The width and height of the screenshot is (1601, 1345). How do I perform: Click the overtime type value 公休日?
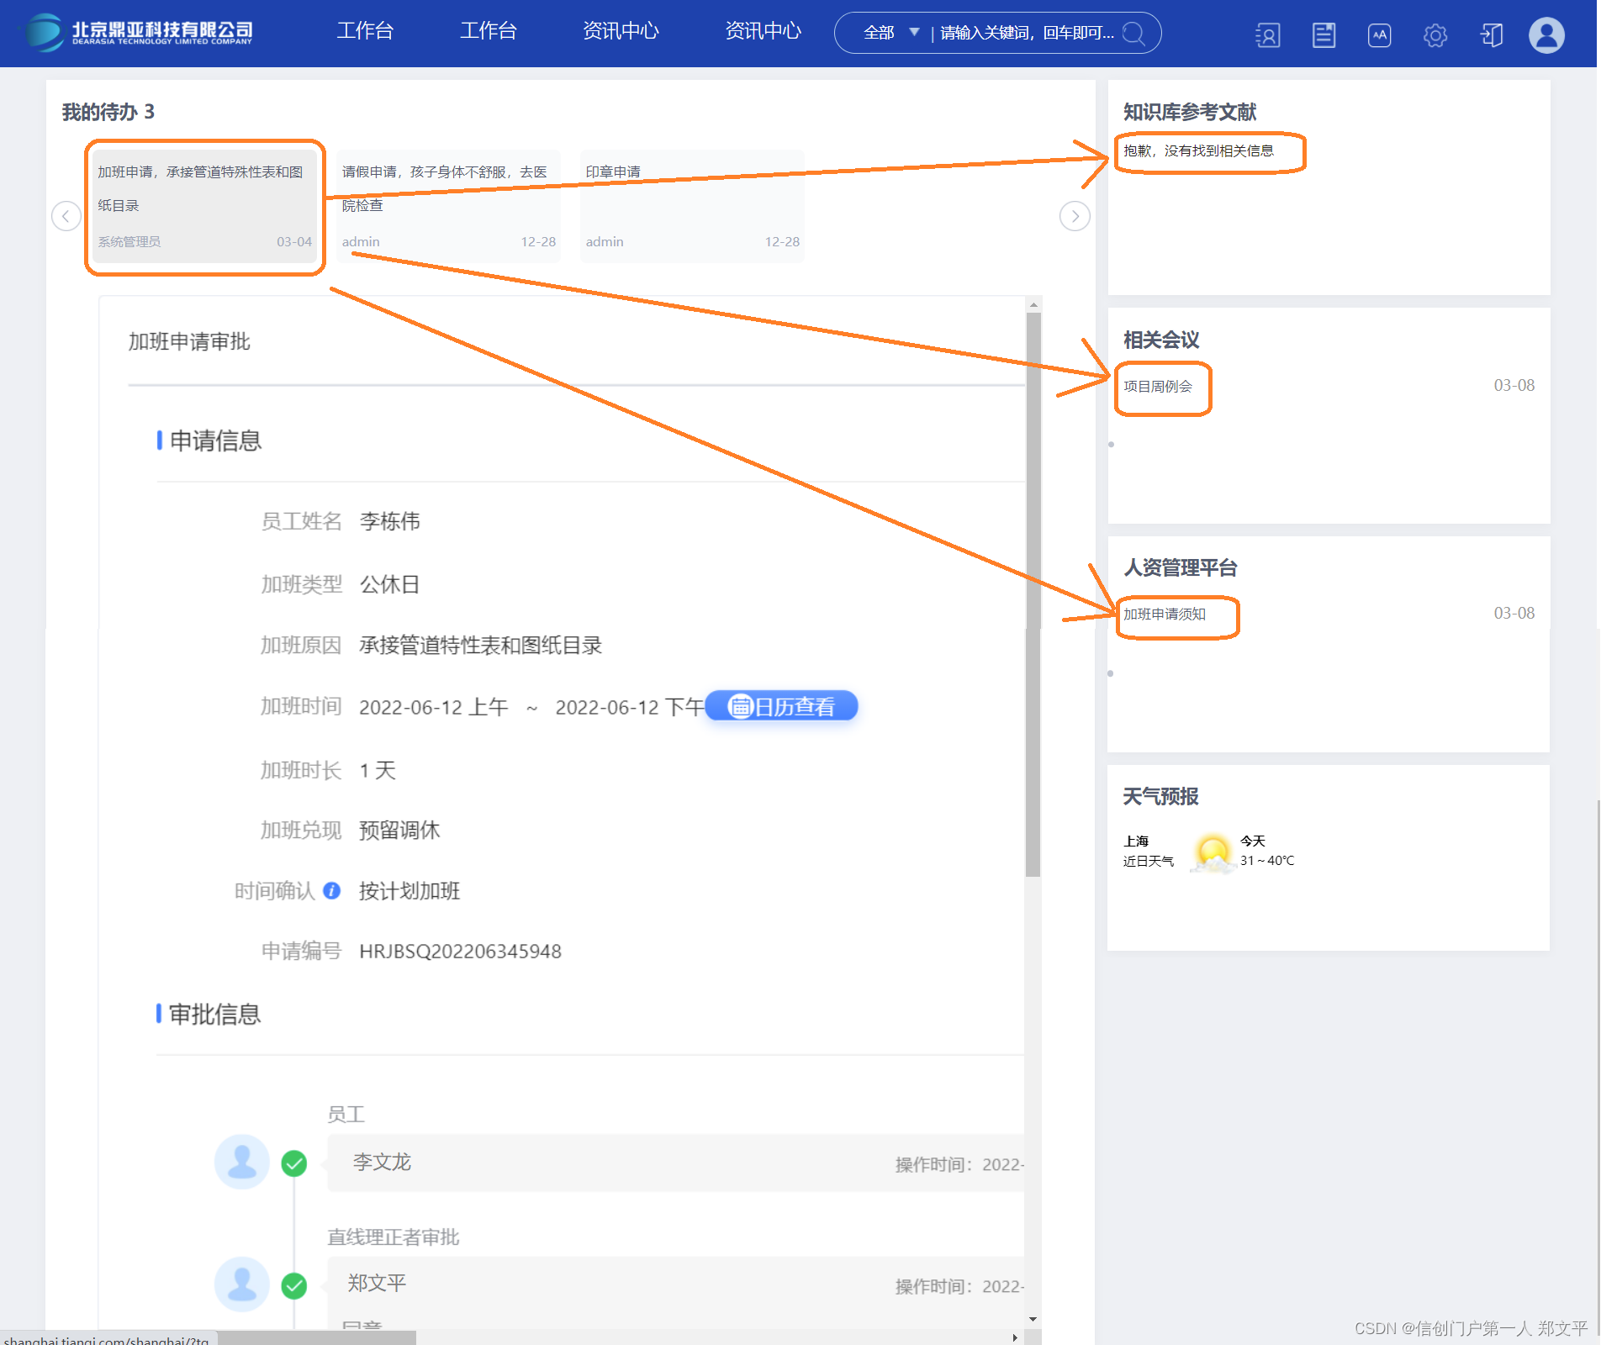389,583
